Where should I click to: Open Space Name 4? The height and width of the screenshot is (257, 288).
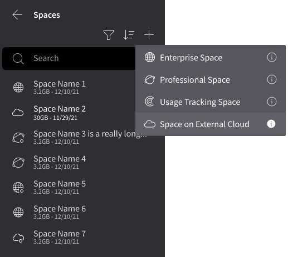pyautogui.click(x=82, y=162)
